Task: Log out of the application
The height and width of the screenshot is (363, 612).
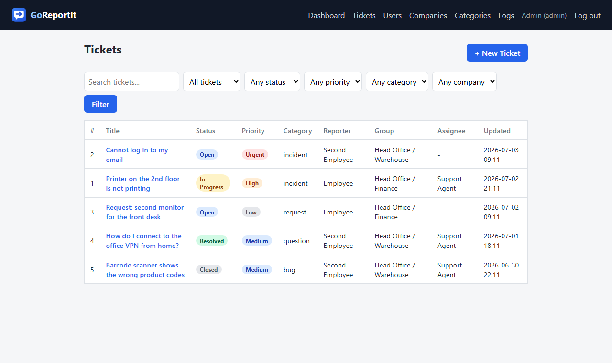Action: (587, 15)
